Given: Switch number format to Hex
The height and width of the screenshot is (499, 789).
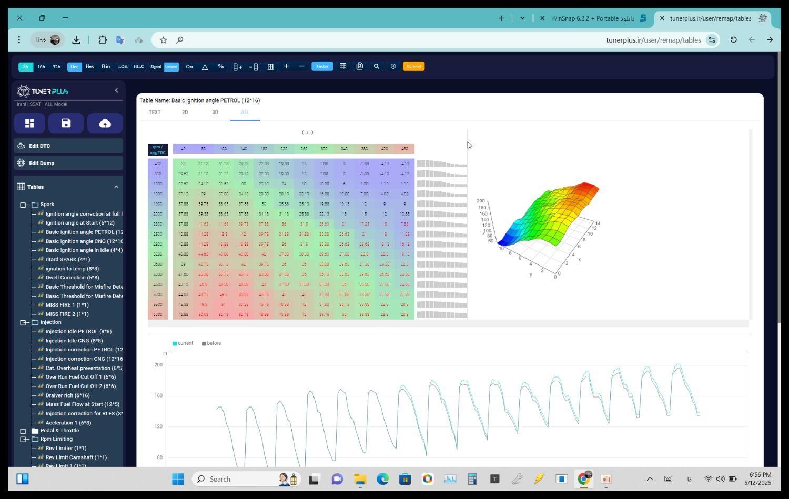Looking at the screenshot, I should [89, 66].
